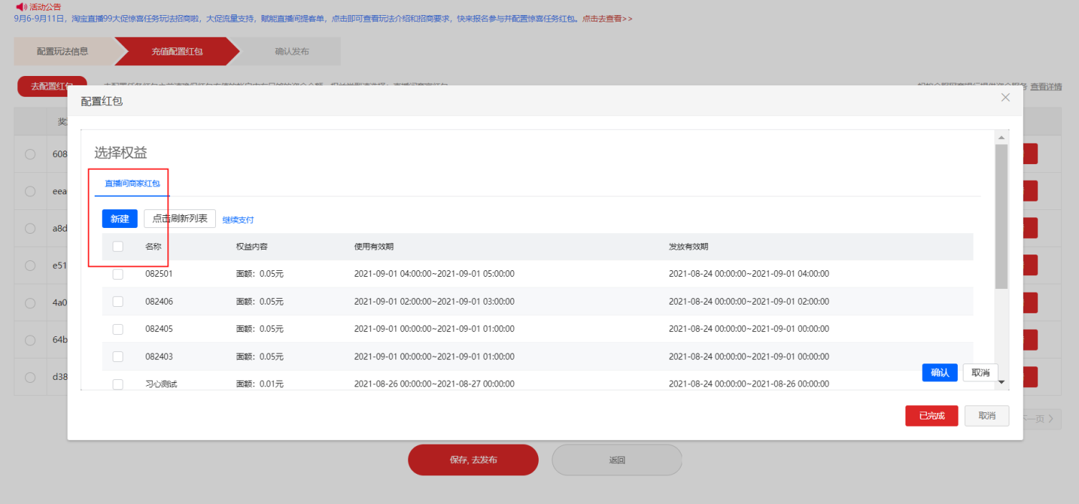The height and width of the screenshot is (504, 1079).
Task: Click the 新建 button to create a red packet
Action: coord(119,219)
